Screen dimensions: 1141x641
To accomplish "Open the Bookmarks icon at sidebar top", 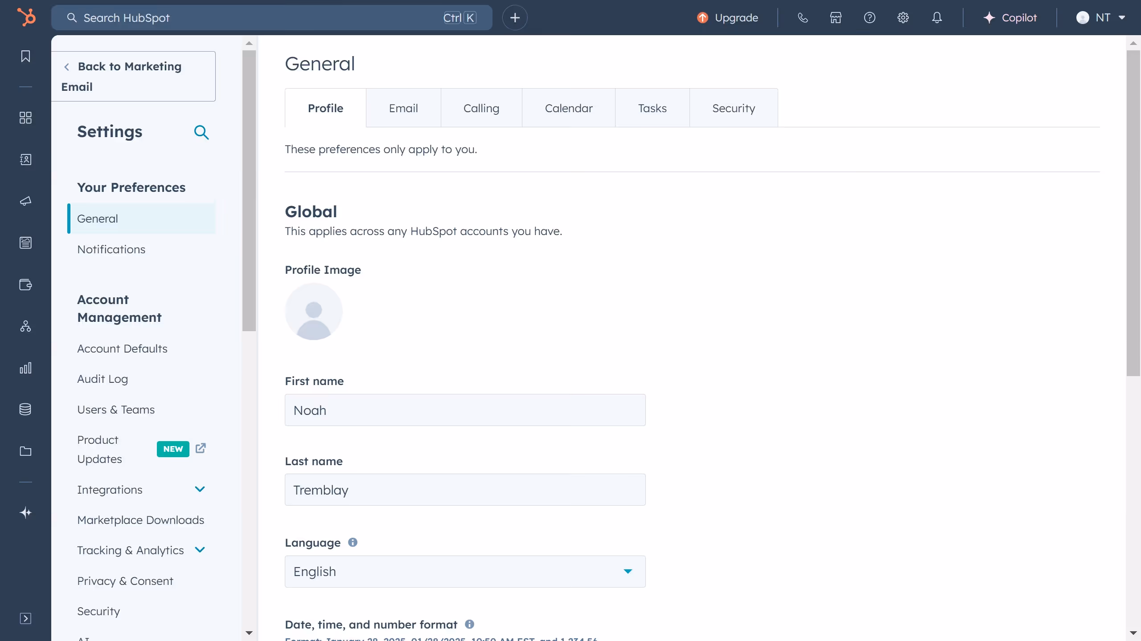I will pyautogui.click(x=25, y=57).
